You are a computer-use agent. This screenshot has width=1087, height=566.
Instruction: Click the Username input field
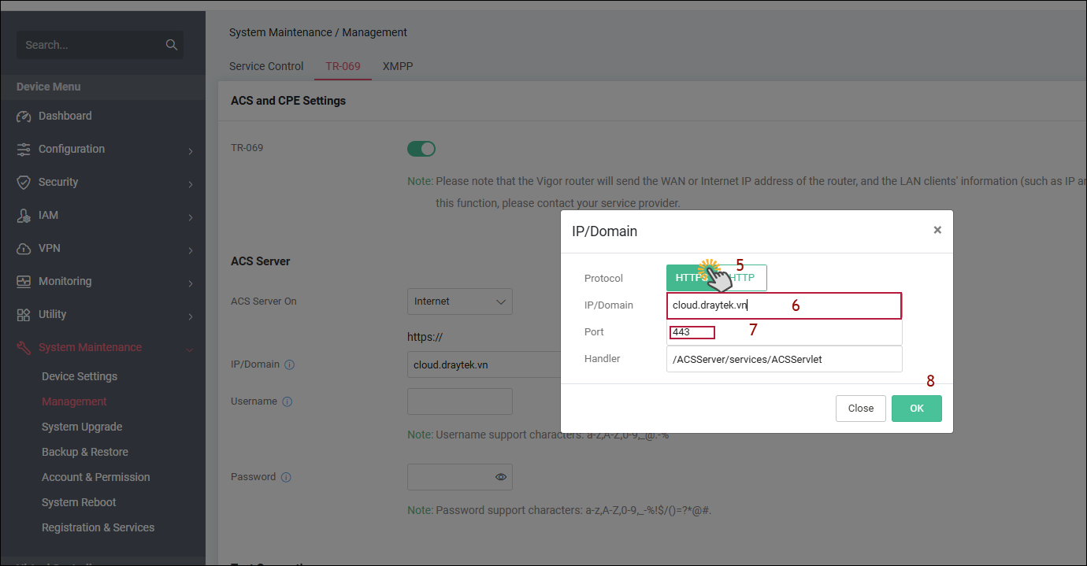(460, 401)
